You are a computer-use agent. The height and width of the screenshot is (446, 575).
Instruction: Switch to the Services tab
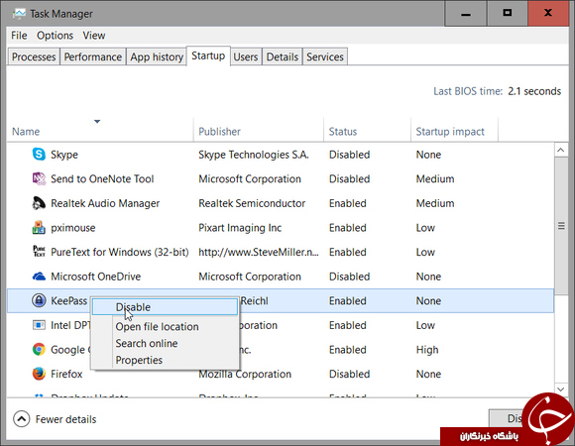[325, 56]
